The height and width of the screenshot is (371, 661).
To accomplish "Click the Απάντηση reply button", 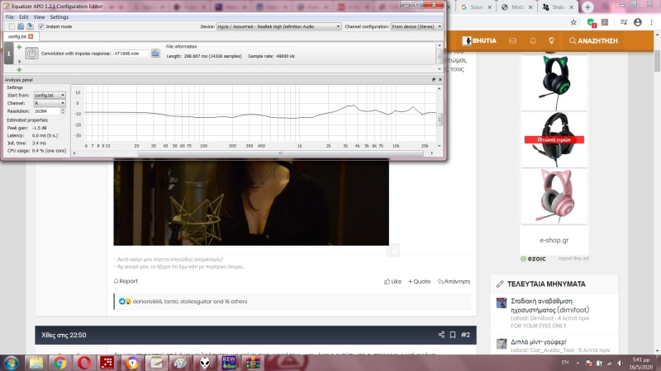I will tap(454, 281).
